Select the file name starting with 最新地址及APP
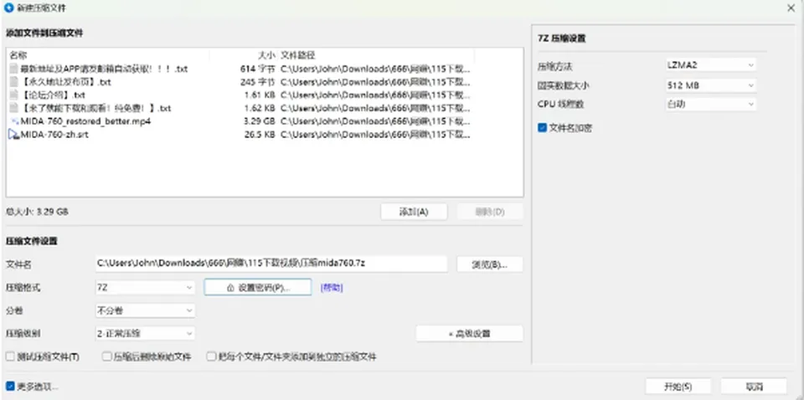804x400 pixels. 104,69
